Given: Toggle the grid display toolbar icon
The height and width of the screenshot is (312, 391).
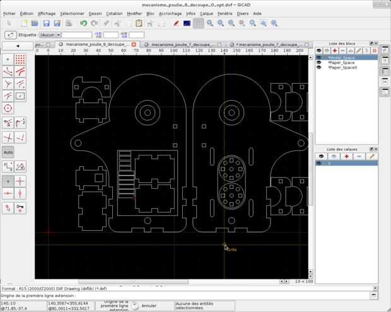Looking at the screenshot, I should pos(199,23).
